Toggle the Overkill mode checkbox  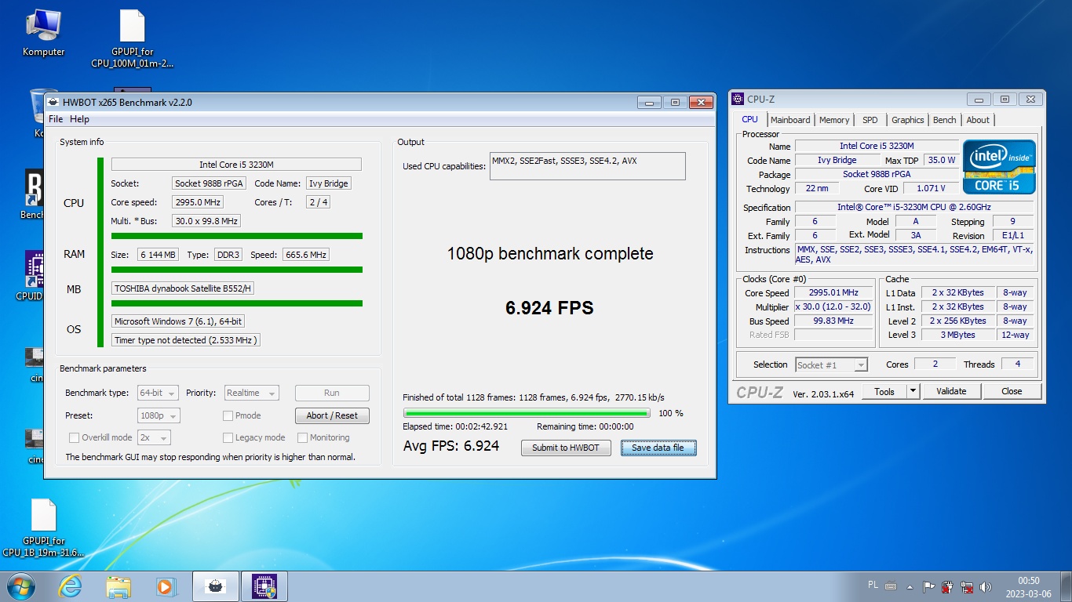tap(74, 437)
